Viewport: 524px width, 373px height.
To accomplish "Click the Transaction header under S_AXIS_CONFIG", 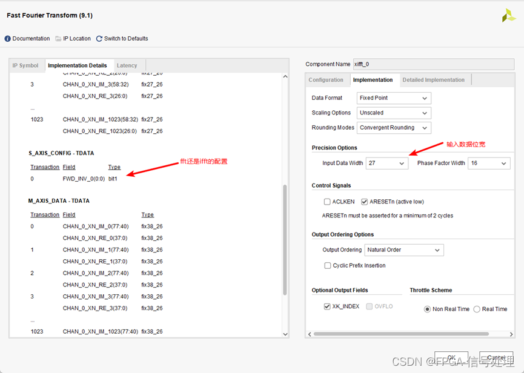I will (x=45, y=167).
